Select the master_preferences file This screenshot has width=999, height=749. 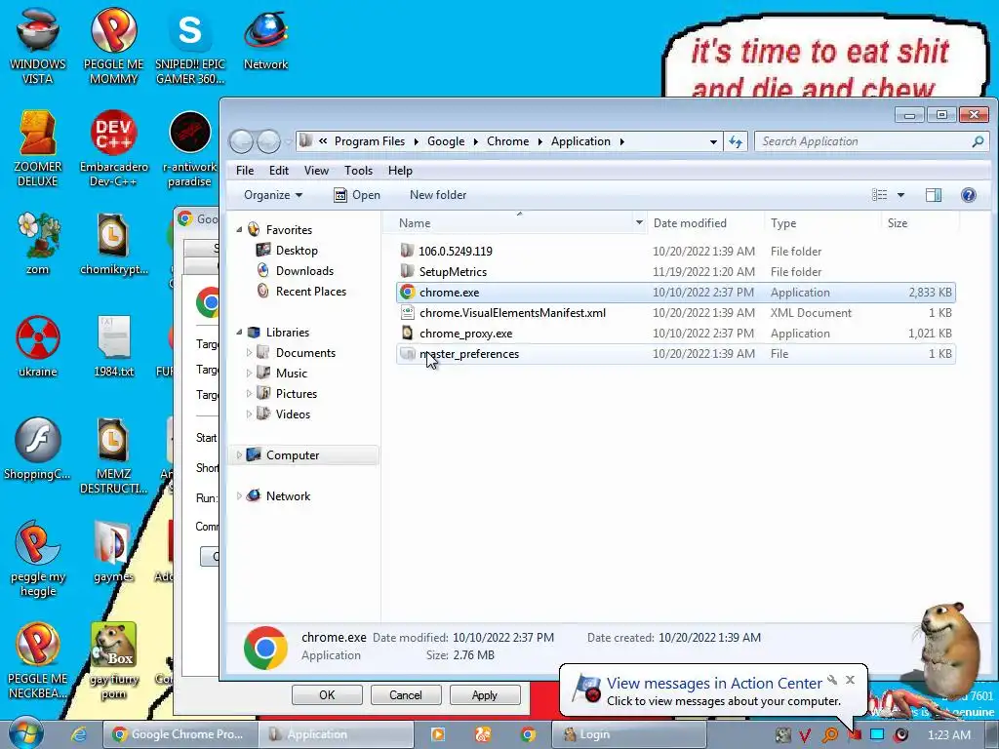675,353
